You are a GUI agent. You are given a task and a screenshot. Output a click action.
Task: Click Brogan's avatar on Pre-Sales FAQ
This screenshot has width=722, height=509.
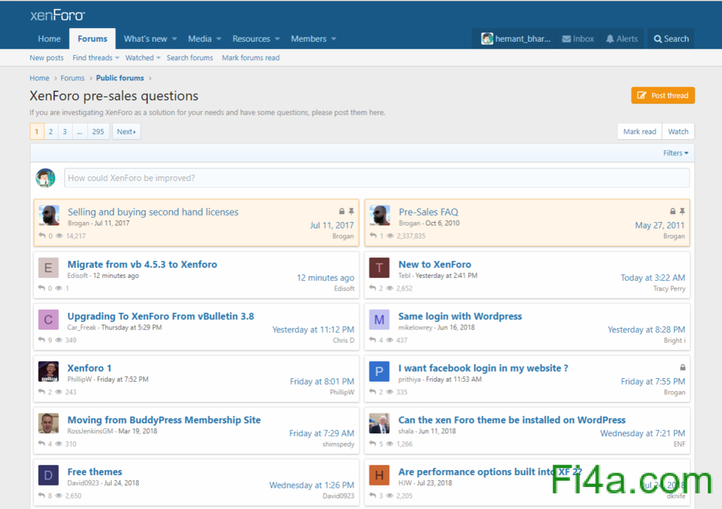(x=380, y=216)
